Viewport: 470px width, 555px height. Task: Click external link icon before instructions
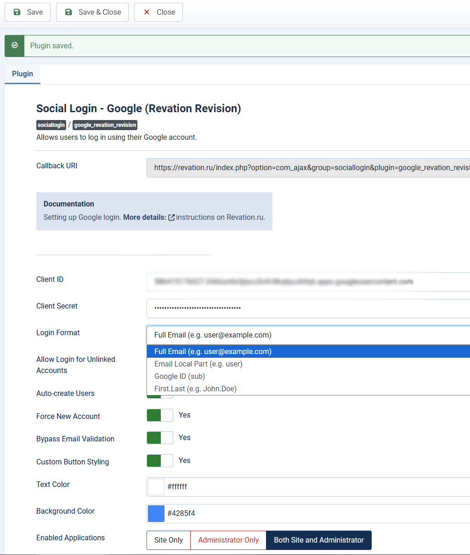171,217
